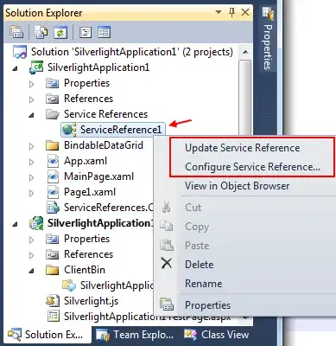The height and width of the screenshot is (346, 336).
Task: Expand the MainPage.xaml node
Action: click(32, 177)
